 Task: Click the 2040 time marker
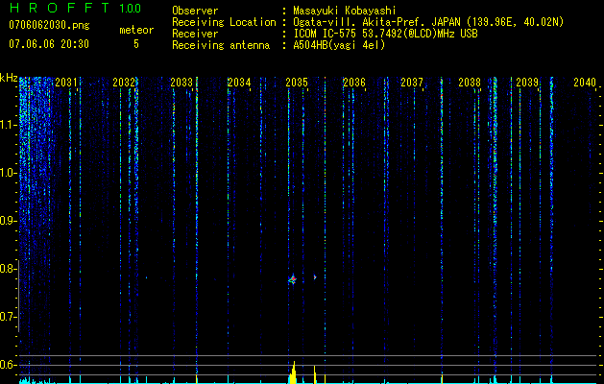pos(585,82)
